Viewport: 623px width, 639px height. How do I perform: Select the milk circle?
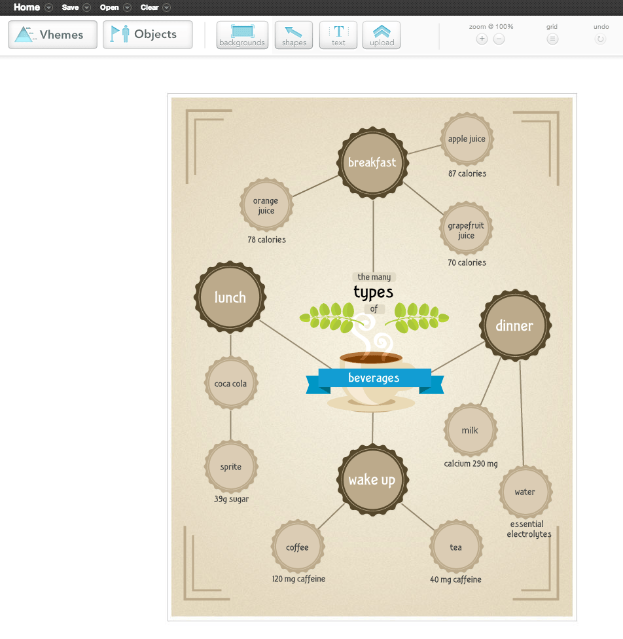click(471, 430)
